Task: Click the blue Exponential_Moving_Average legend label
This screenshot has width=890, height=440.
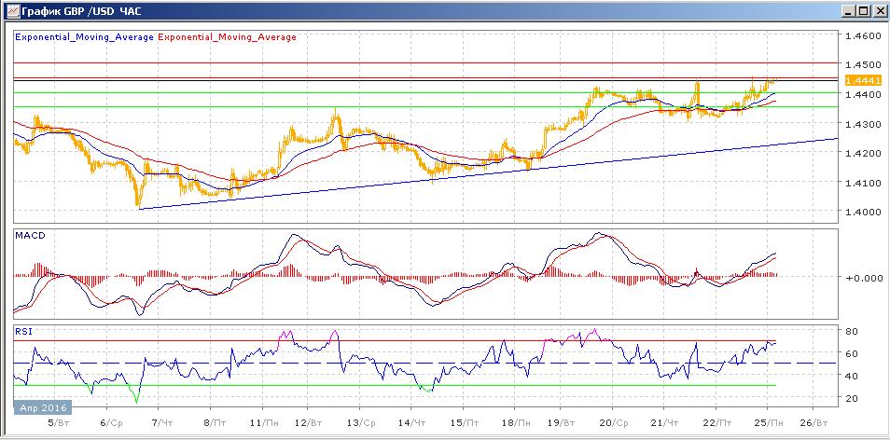Action: point(84,37)
